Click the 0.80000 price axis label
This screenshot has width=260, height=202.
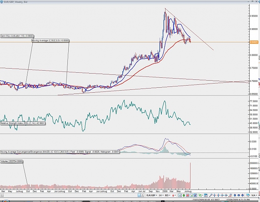(254, 55)
